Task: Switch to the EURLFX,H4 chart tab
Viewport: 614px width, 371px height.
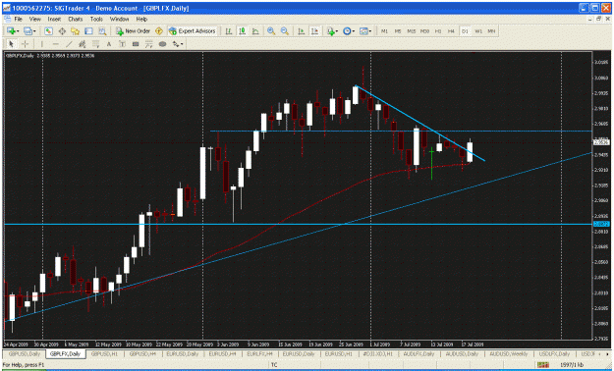Action: 260,353
